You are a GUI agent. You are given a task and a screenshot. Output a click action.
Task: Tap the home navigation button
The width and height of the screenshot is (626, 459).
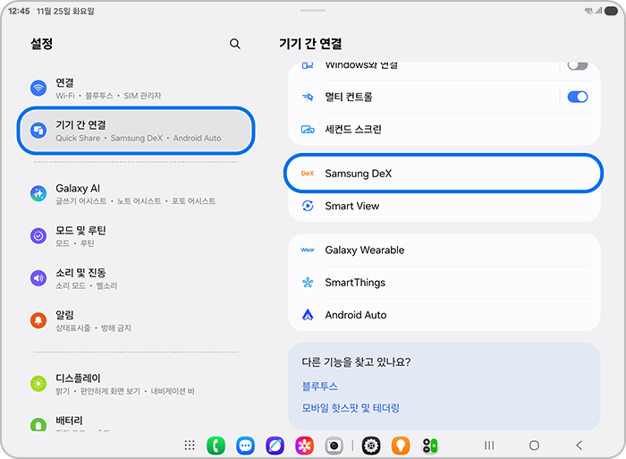tap(534, 445)
